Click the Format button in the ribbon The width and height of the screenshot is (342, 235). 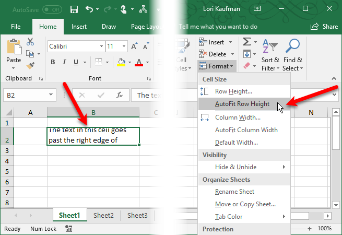[216, 66]
